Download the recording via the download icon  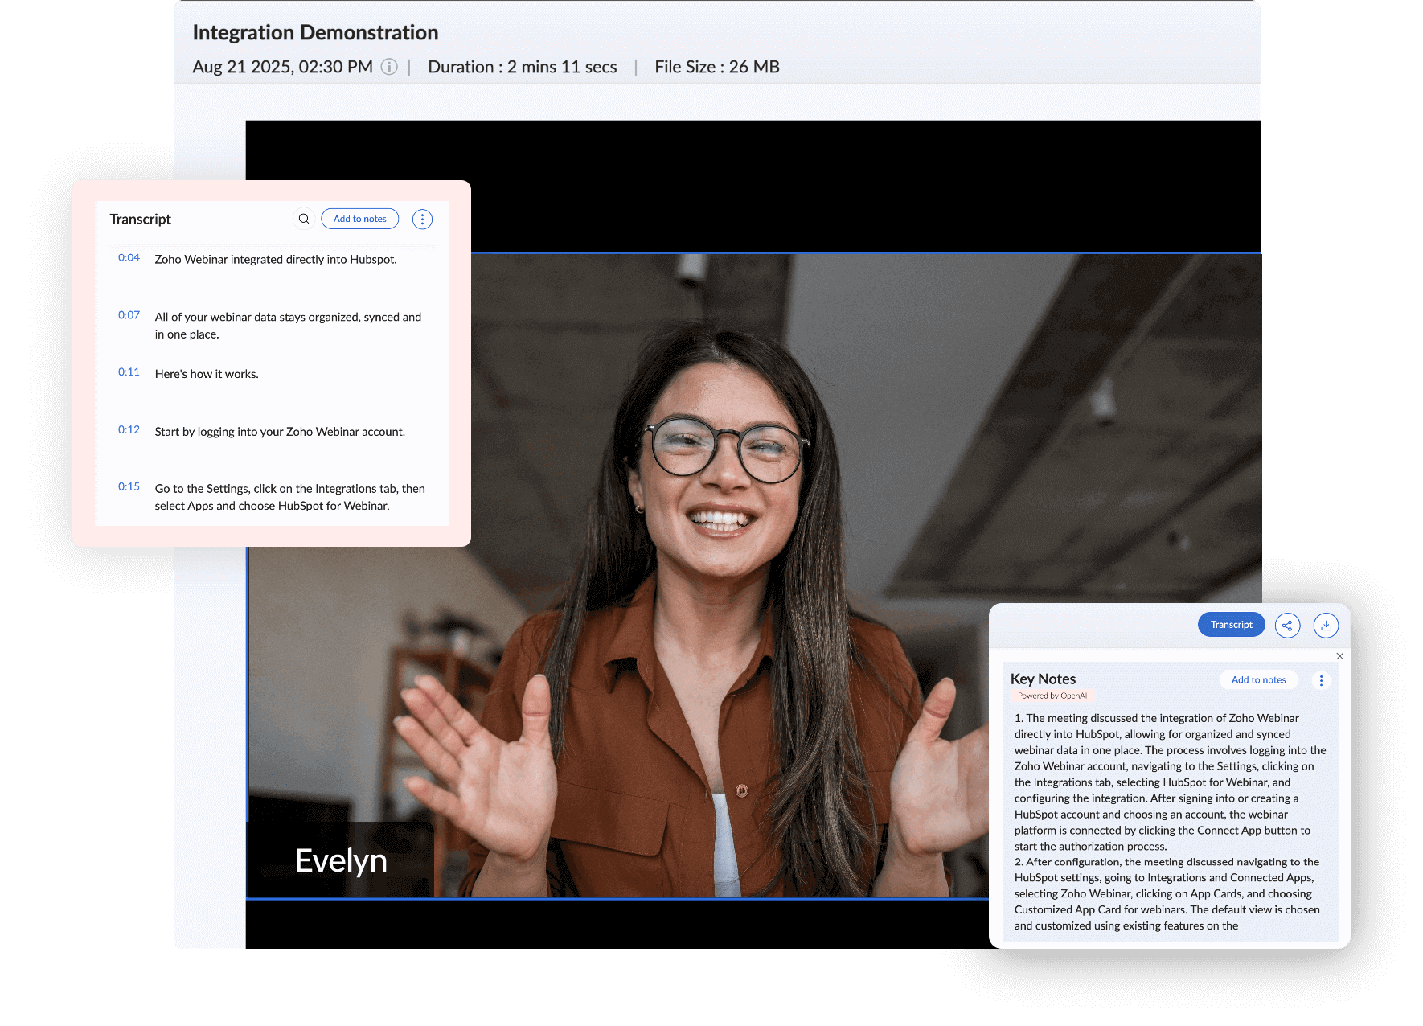(x=1326, y=625)
